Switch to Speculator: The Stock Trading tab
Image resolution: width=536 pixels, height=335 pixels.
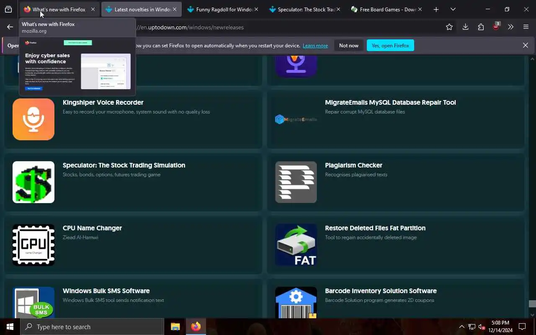coord(305,9)
